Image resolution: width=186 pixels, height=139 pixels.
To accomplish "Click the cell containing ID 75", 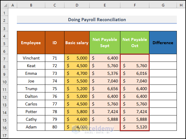I will coord(55,89).
